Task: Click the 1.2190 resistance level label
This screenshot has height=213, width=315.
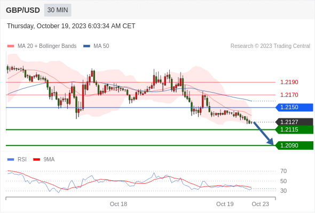Action: pos(289,82)
